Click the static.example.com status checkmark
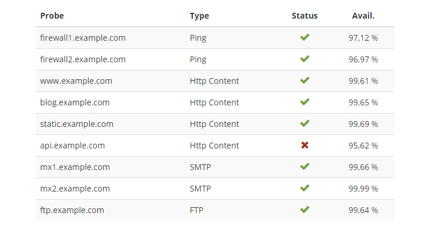This screenshot has height=234, width=431. (305, 123)
